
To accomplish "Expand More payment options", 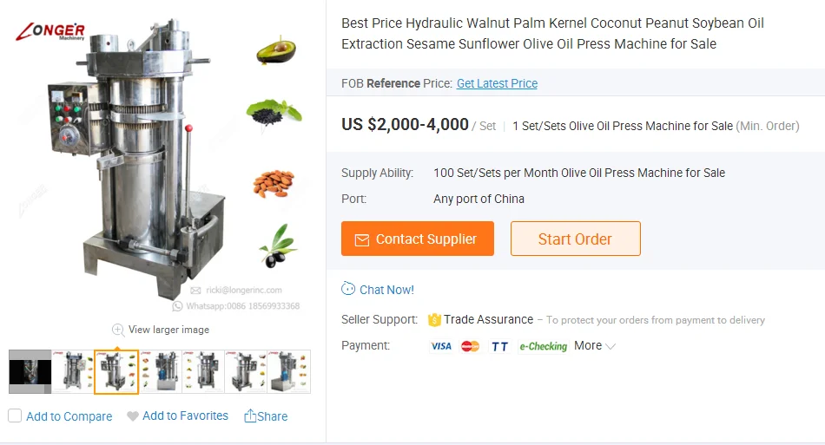I will click(x=595, y=345).
